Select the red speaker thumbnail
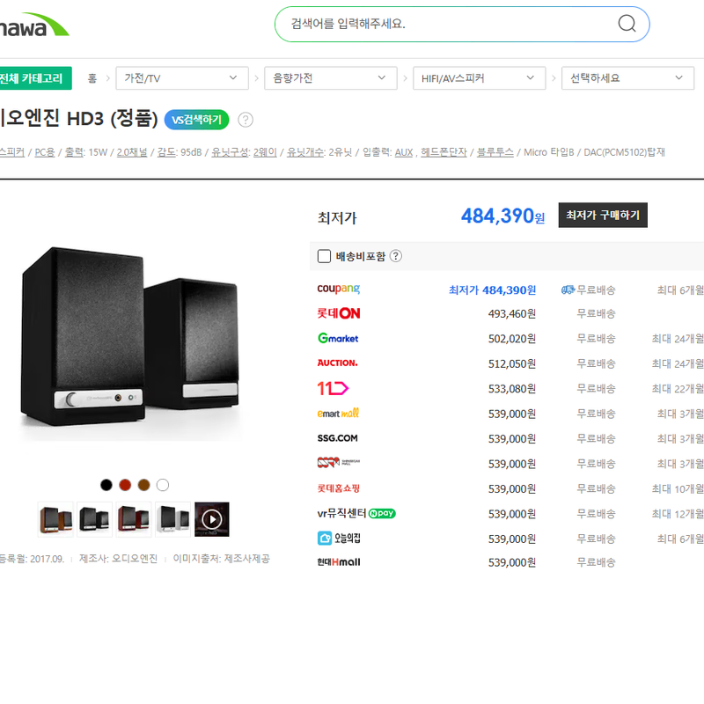The image size is (704, 704). pyautogui.click(x=134, y=519)
